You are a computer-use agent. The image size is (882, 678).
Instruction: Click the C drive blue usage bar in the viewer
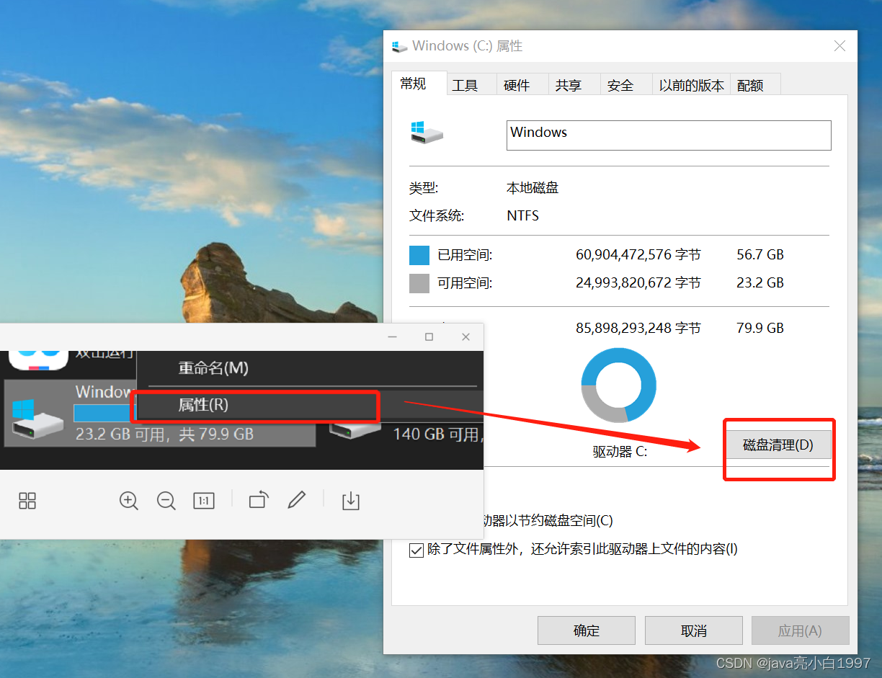click(102, 412)
